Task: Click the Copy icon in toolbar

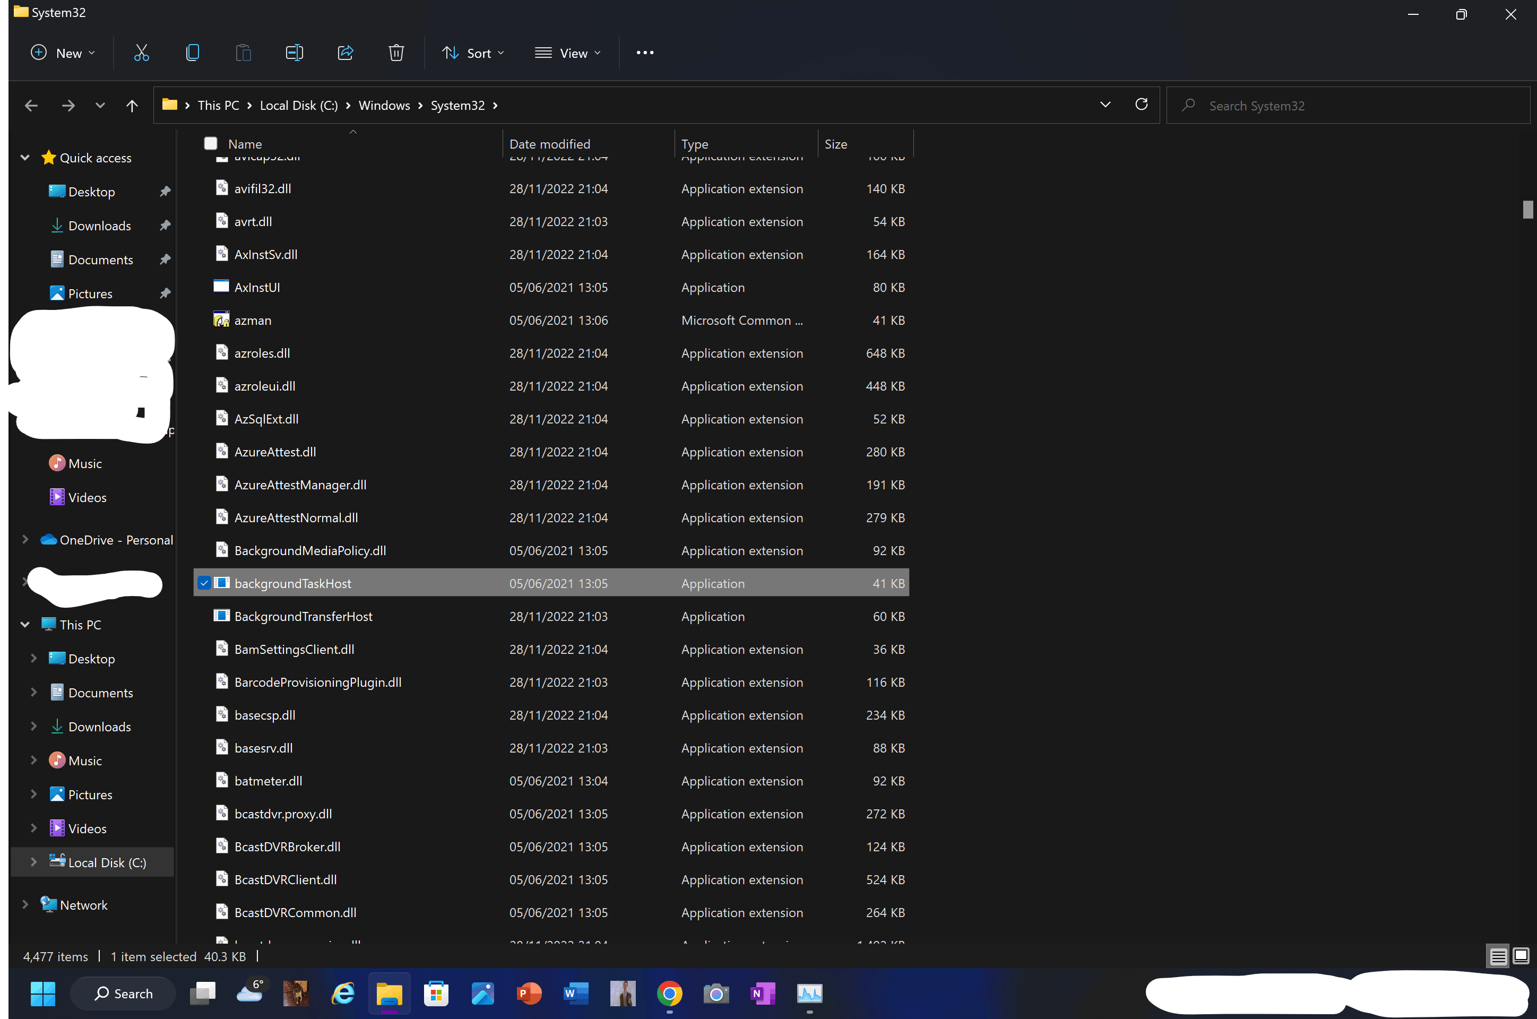Action: tap(192, 53)
